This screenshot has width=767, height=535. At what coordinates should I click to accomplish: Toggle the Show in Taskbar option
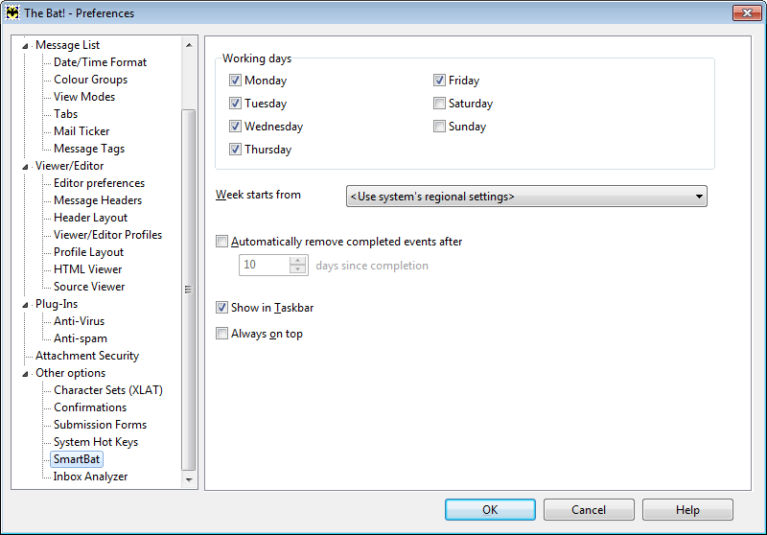[222, 308]
